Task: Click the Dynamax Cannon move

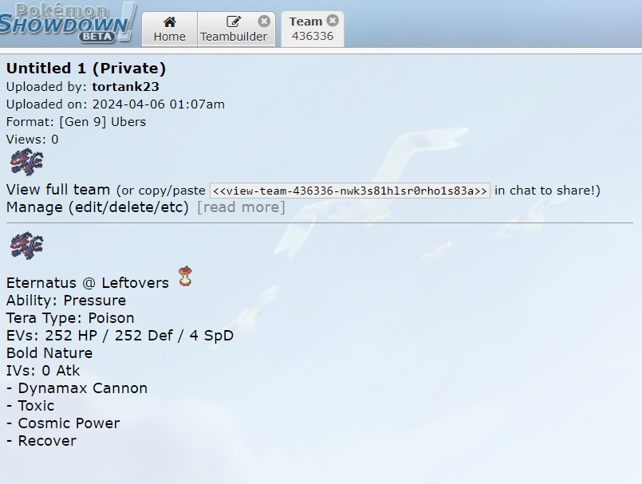Action: tap(77, 388)
